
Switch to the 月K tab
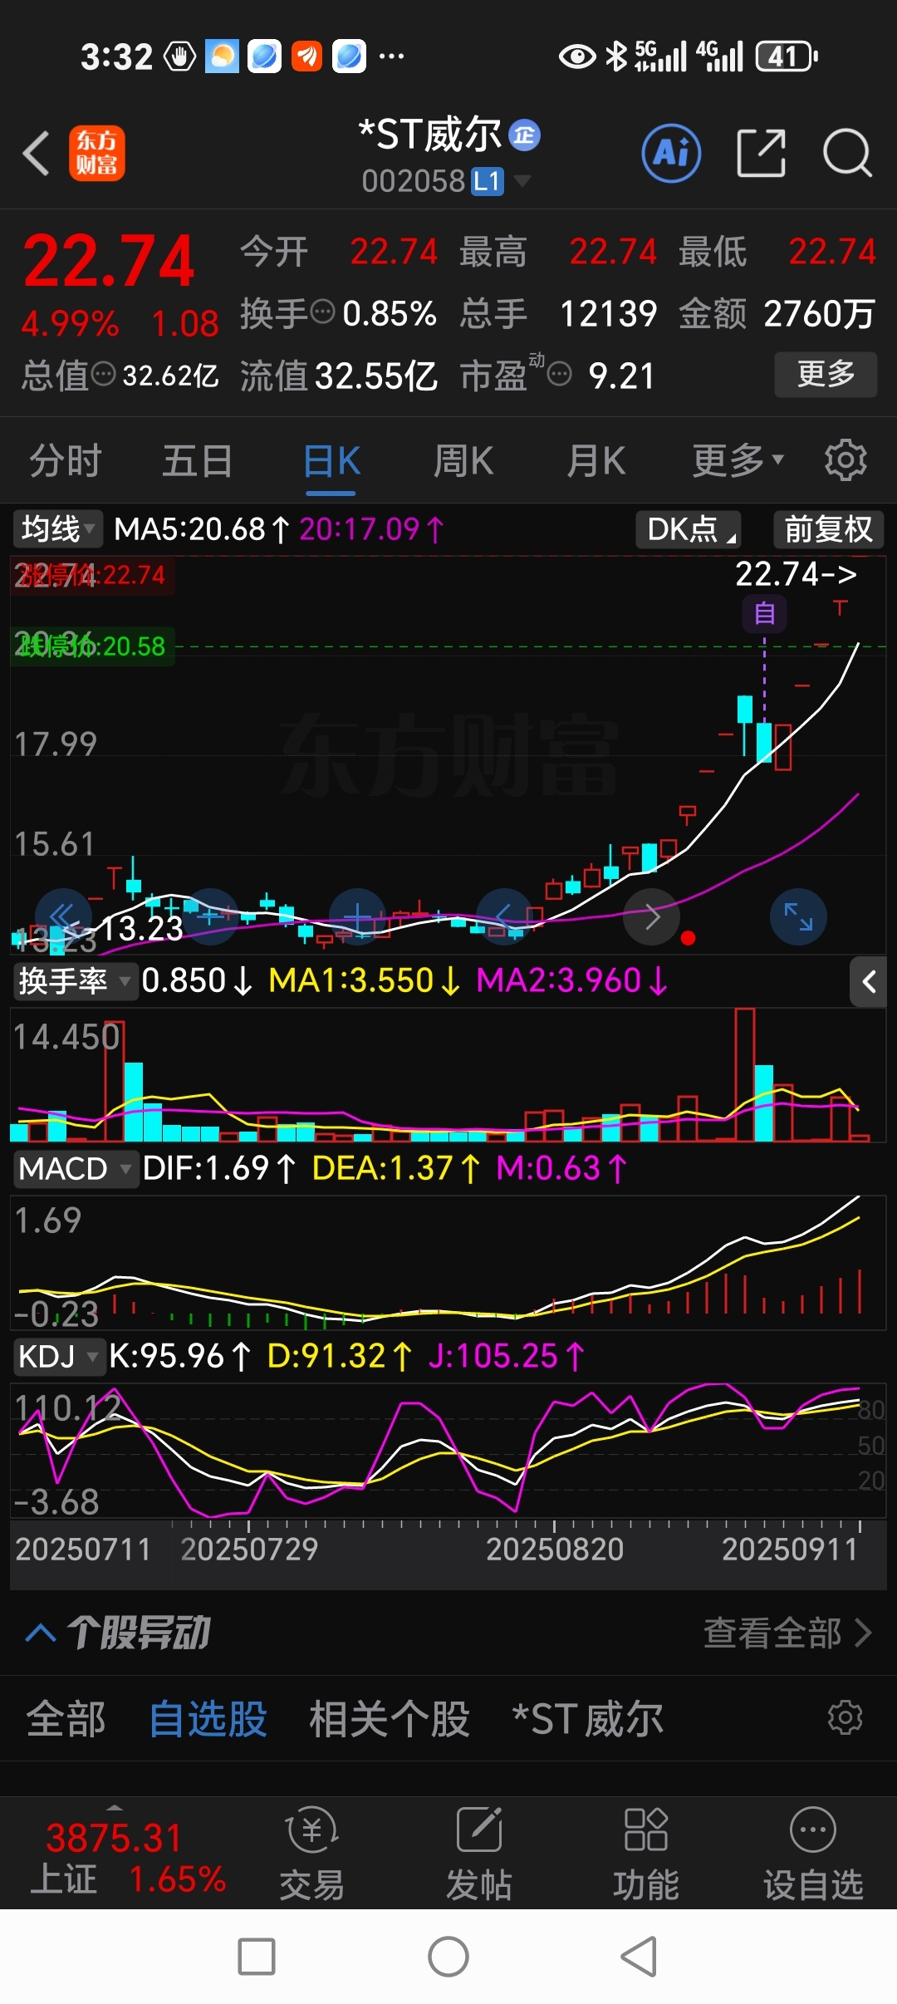pyautogui.click(x=596, y=460)
